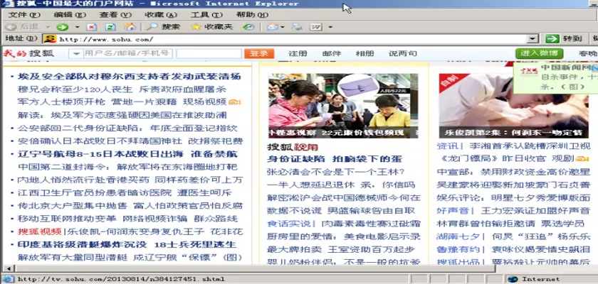Click the Sohu favicon in address bar
This screenshot has height=284, width=598.
[50, 39]
